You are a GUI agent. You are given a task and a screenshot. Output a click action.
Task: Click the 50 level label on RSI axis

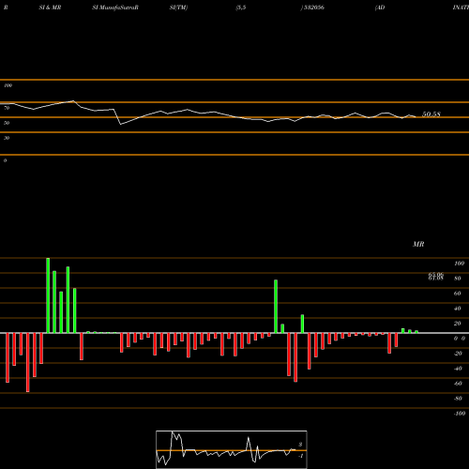pyautogui.click(x=7, y=123)
